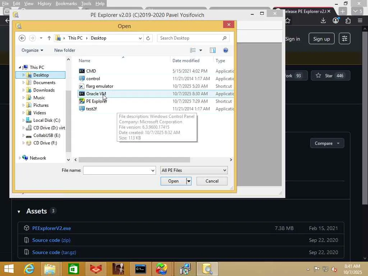This screenshot has width=368, height=276.
Task: Click the search magnifier in Search Desktop box
Action: pyautogui.click(x=224, y=38)
